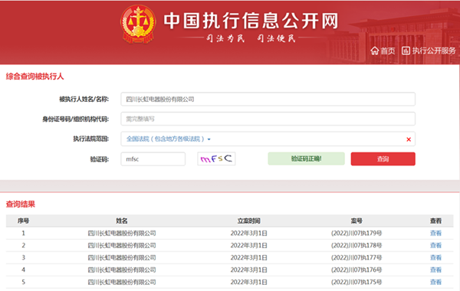Click the national court emblem logo
460x291 pixels.
(138, 25)
